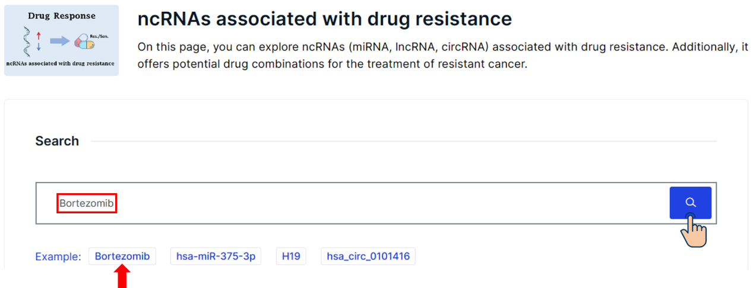Screen dimensions: 753x288
Task: Click the blue right arrow in the Drug Response image
Action: (60, 41)
